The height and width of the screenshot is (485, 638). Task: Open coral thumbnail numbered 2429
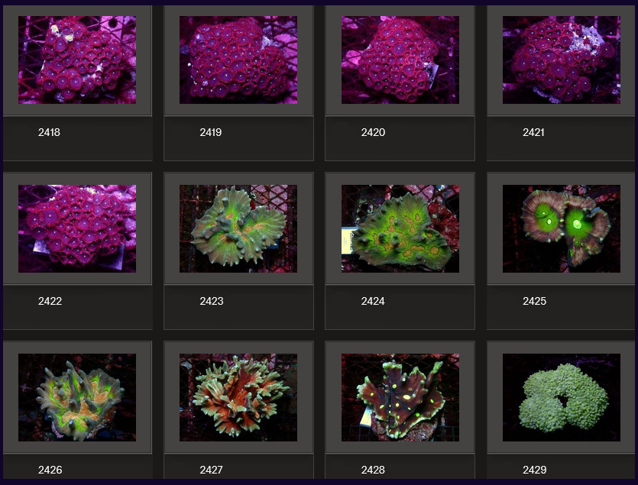[x=562, y=397]
